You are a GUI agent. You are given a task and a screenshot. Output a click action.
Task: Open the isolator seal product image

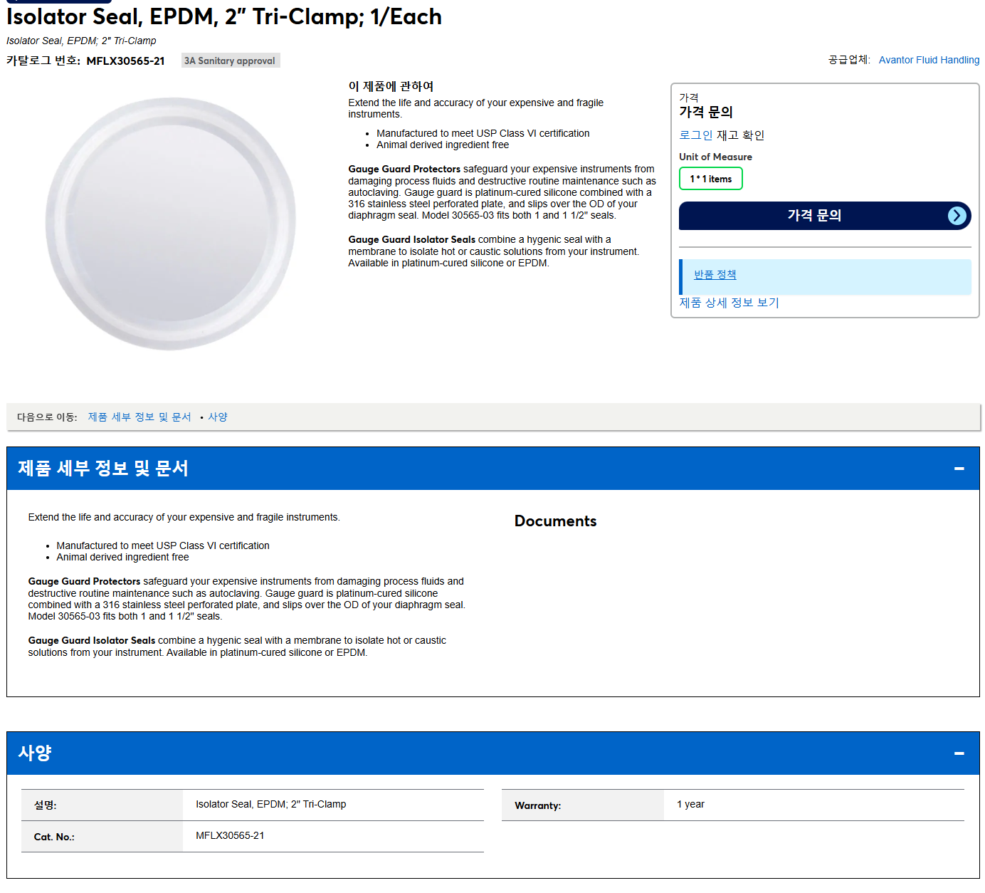tap(171, 224)
